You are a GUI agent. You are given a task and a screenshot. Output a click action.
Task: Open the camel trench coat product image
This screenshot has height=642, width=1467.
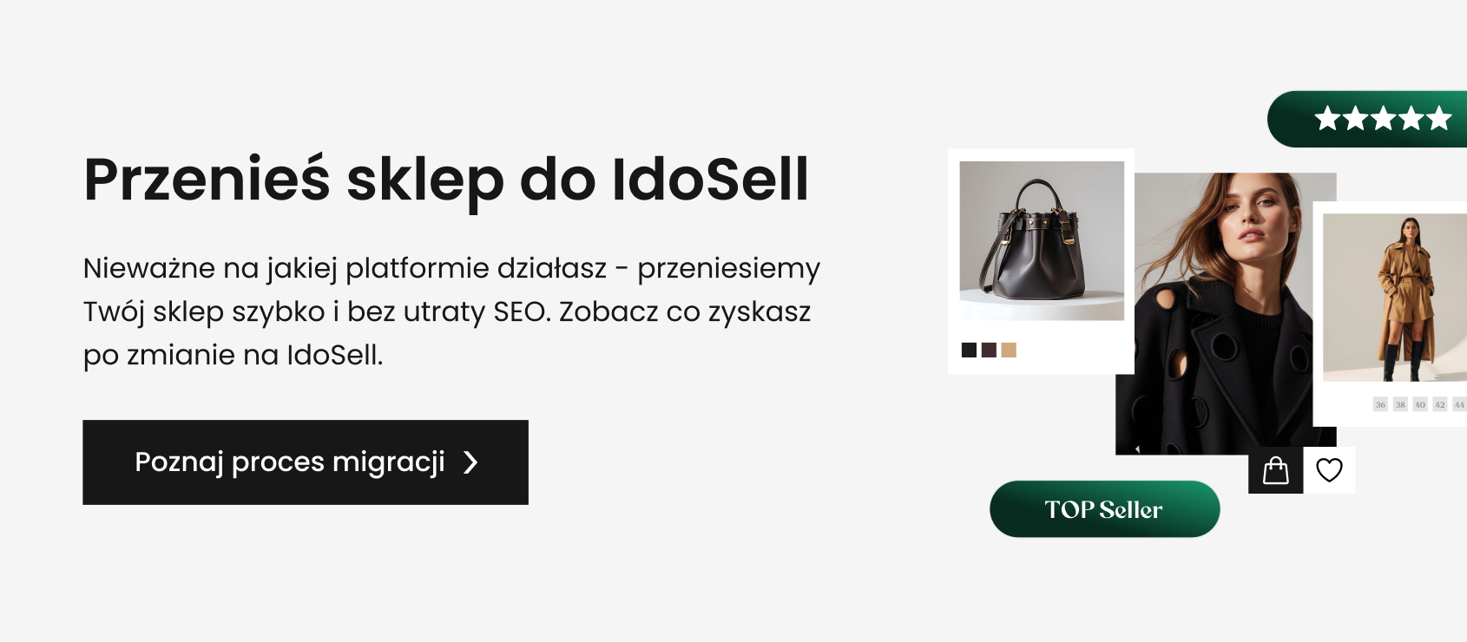pos(1396,297)
